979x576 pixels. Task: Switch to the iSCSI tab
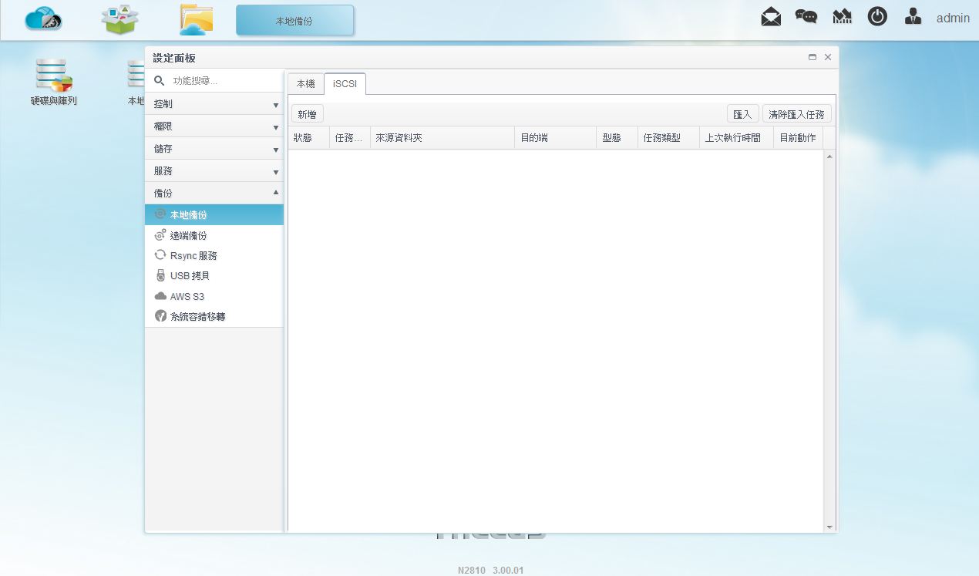(x=345, y=83)
